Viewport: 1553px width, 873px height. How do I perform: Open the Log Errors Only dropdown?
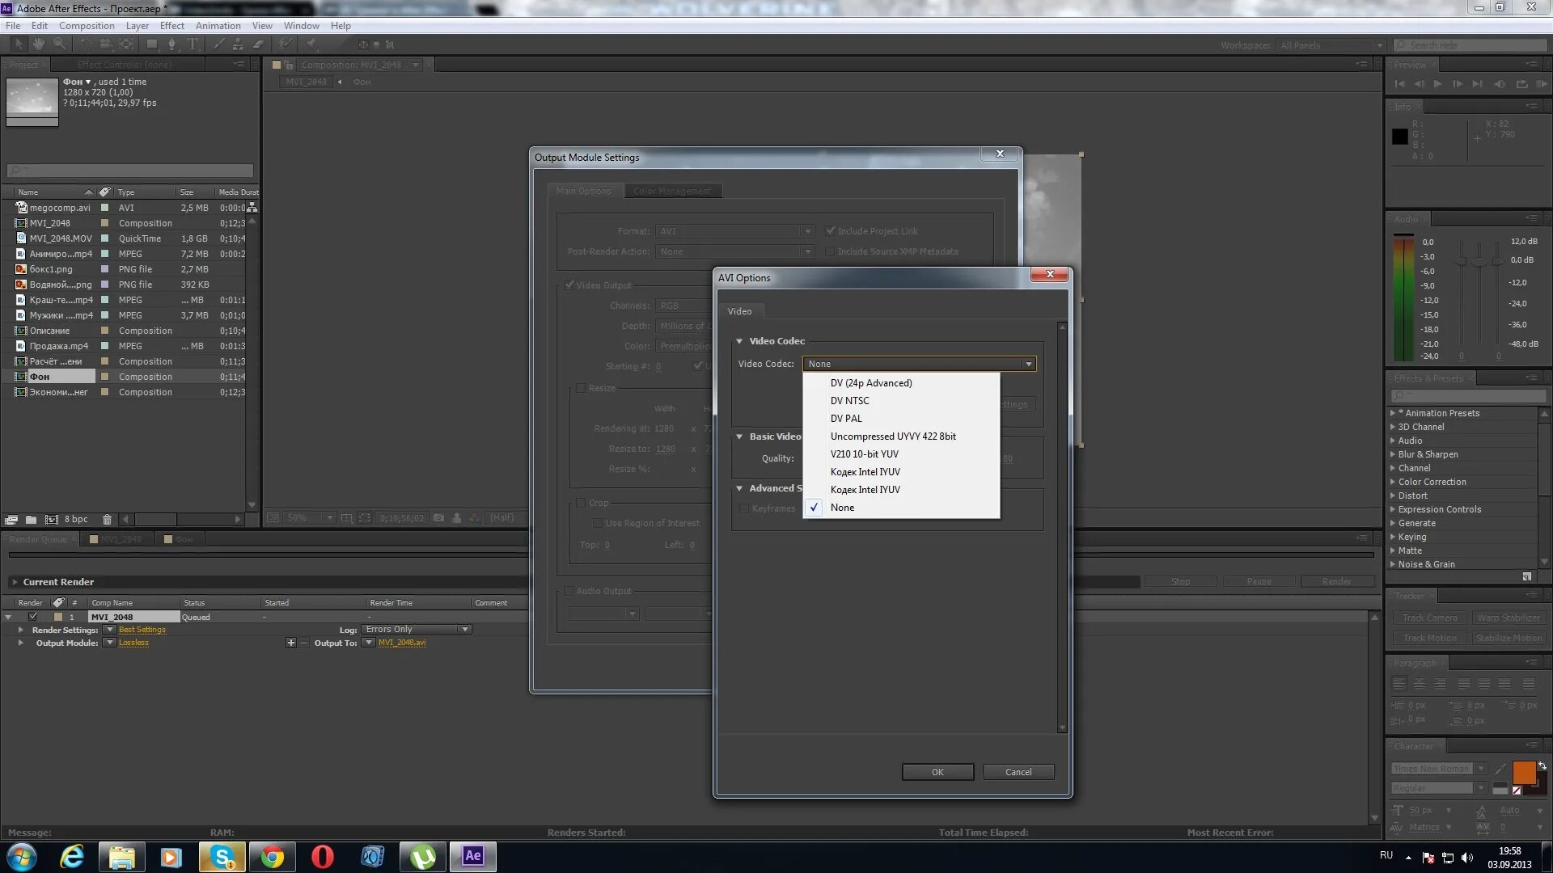click(417, 630)
